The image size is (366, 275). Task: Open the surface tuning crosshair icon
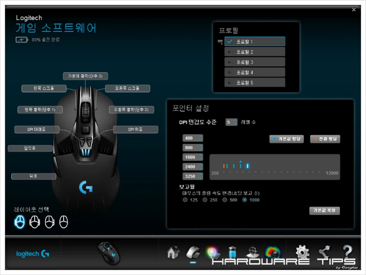pos(252,253)
